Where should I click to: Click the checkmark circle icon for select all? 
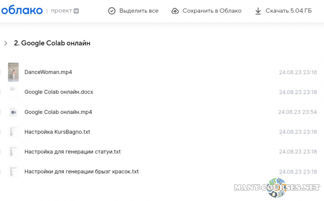[x=112, y=11]
